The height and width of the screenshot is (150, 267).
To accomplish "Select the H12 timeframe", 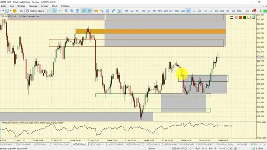I will (x=222, y=11).
